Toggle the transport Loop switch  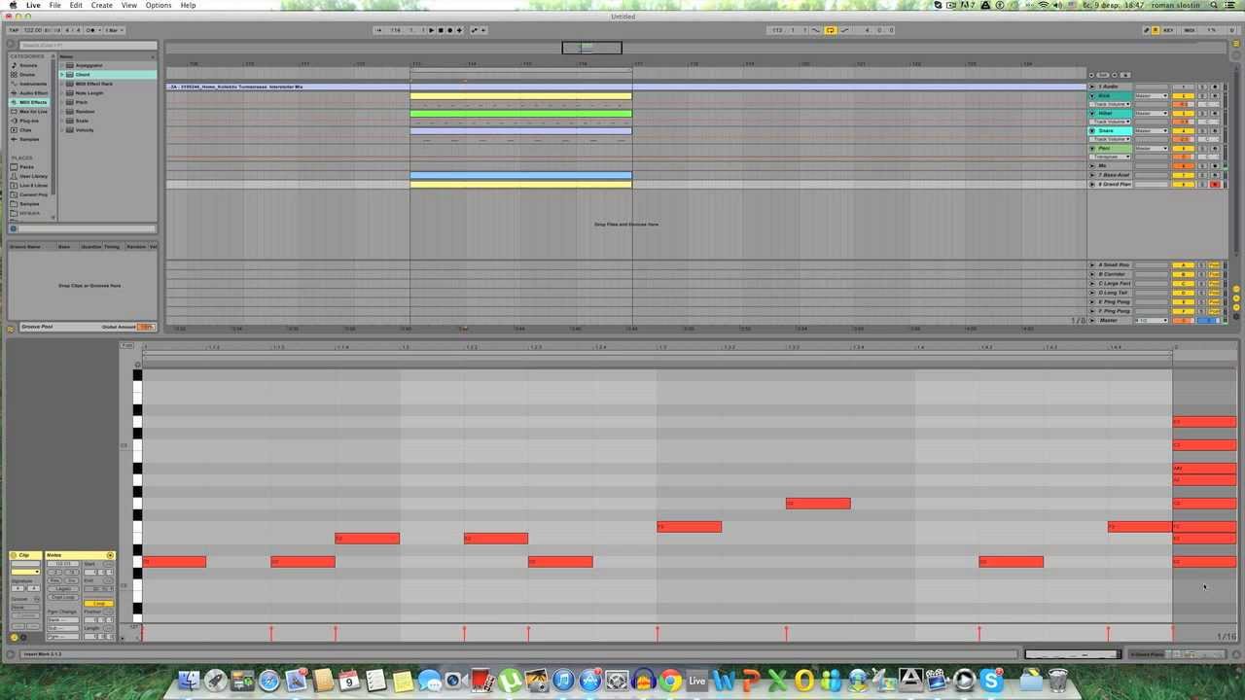tap(830, 30)
